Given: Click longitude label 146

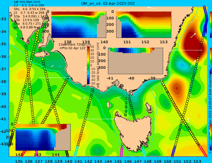Looking at the screenshot, I should [128, 161].
